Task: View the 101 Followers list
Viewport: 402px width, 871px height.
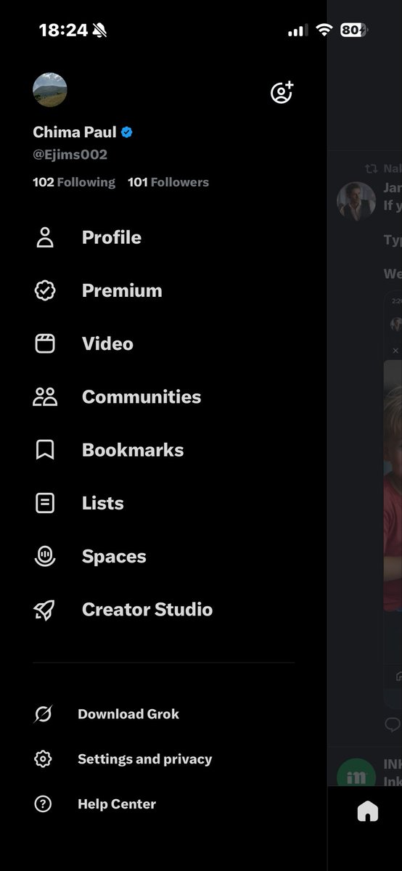Action: tap(168, 182)
